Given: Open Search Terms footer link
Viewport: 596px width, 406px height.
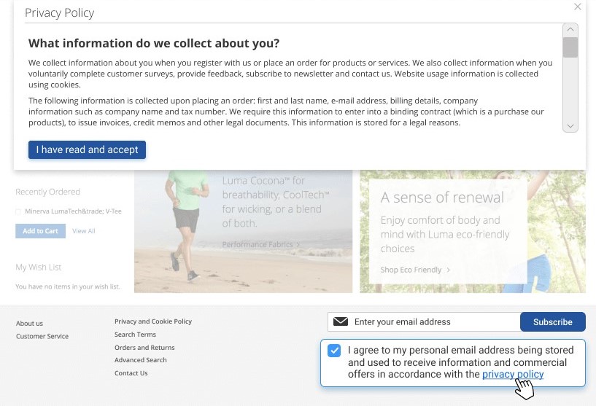Looking at the screenshot, I should (135, 335).
